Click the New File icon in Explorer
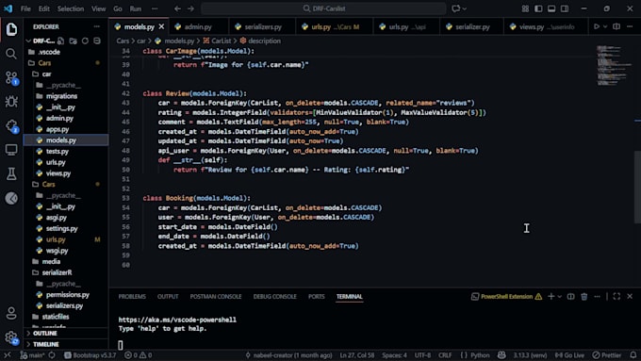641x361 pixels. (61, 41)
